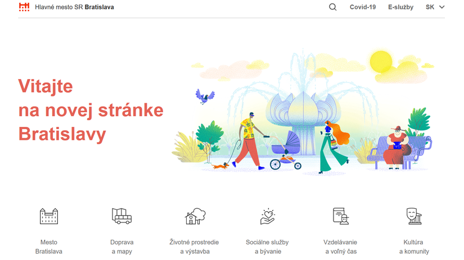Select the bus and map icon

point(121,216)
